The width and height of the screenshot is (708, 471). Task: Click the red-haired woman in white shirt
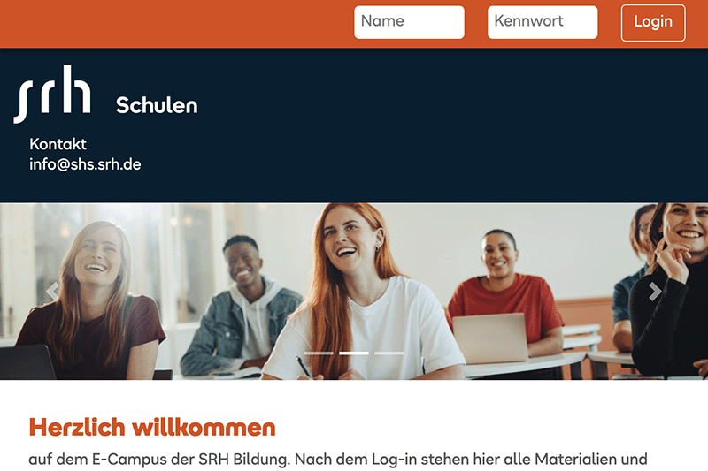tap(357, 293)
